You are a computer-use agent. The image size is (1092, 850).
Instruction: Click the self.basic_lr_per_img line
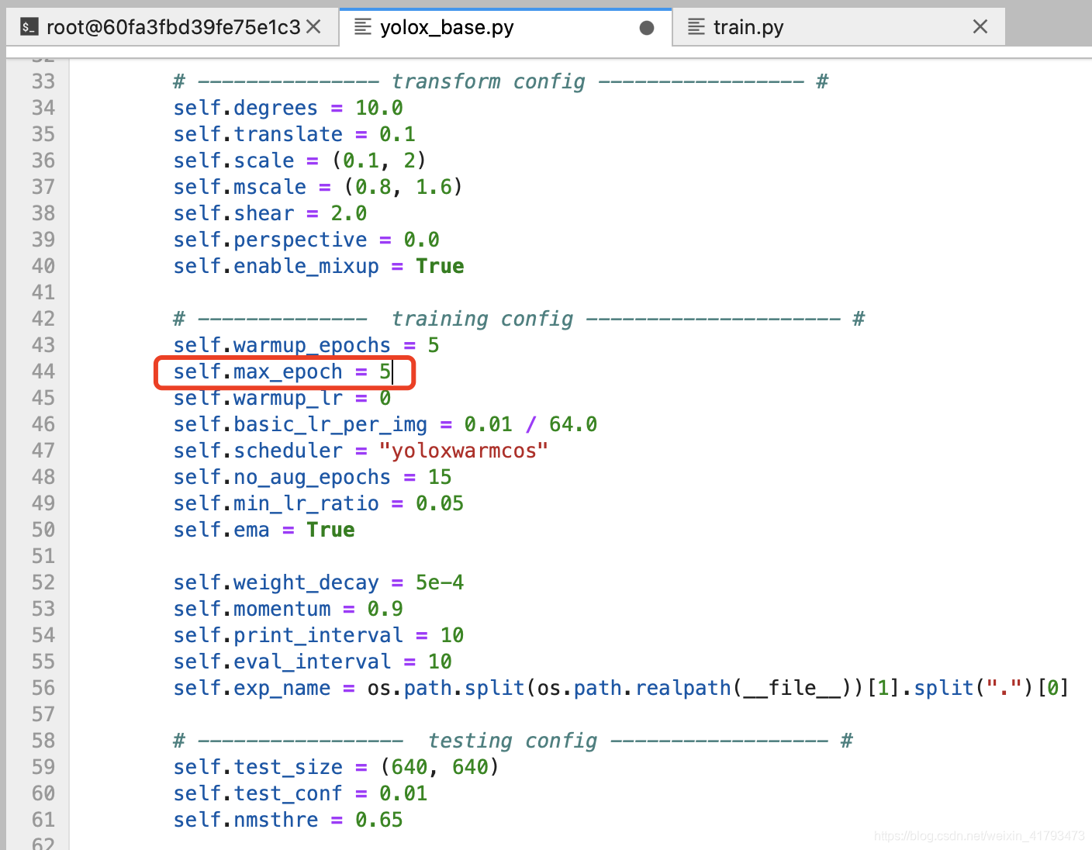point(385,424)
